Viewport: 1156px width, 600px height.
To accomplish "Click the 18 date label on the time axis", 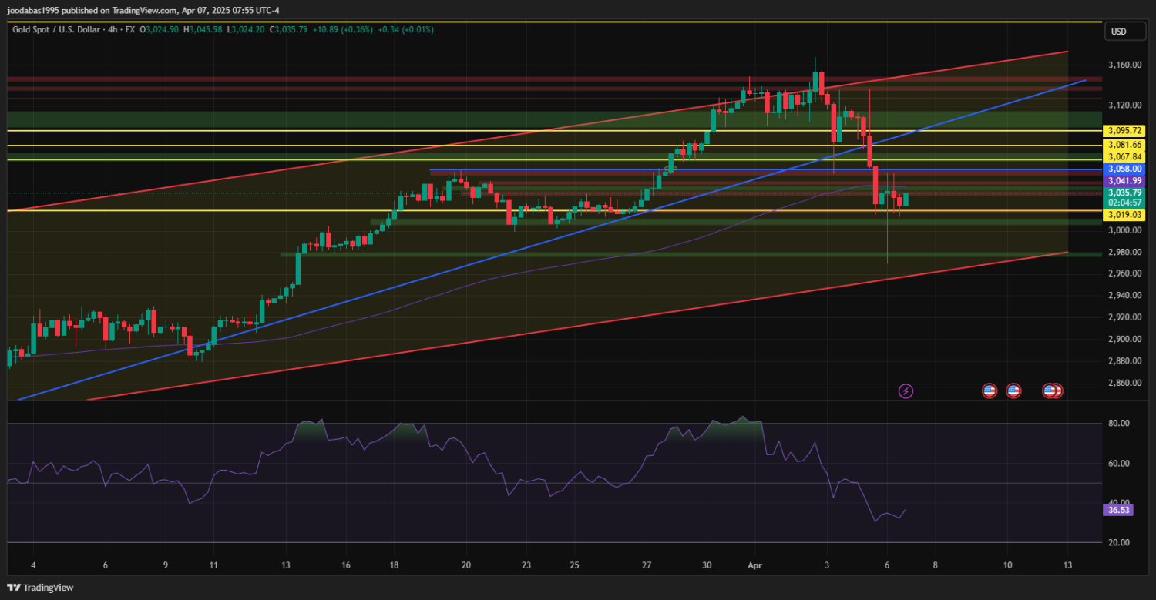I will (394, 565).
